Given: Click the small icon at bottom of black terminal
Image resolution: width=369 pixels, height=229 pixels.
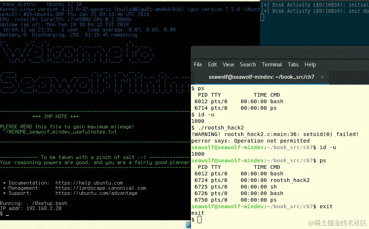Looking at the screenshot, I should coord(188,225).
